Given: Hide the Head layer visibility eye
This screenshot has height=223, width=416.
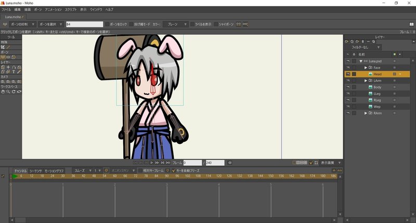Looking at the screenshot, I should coord(348,74).
